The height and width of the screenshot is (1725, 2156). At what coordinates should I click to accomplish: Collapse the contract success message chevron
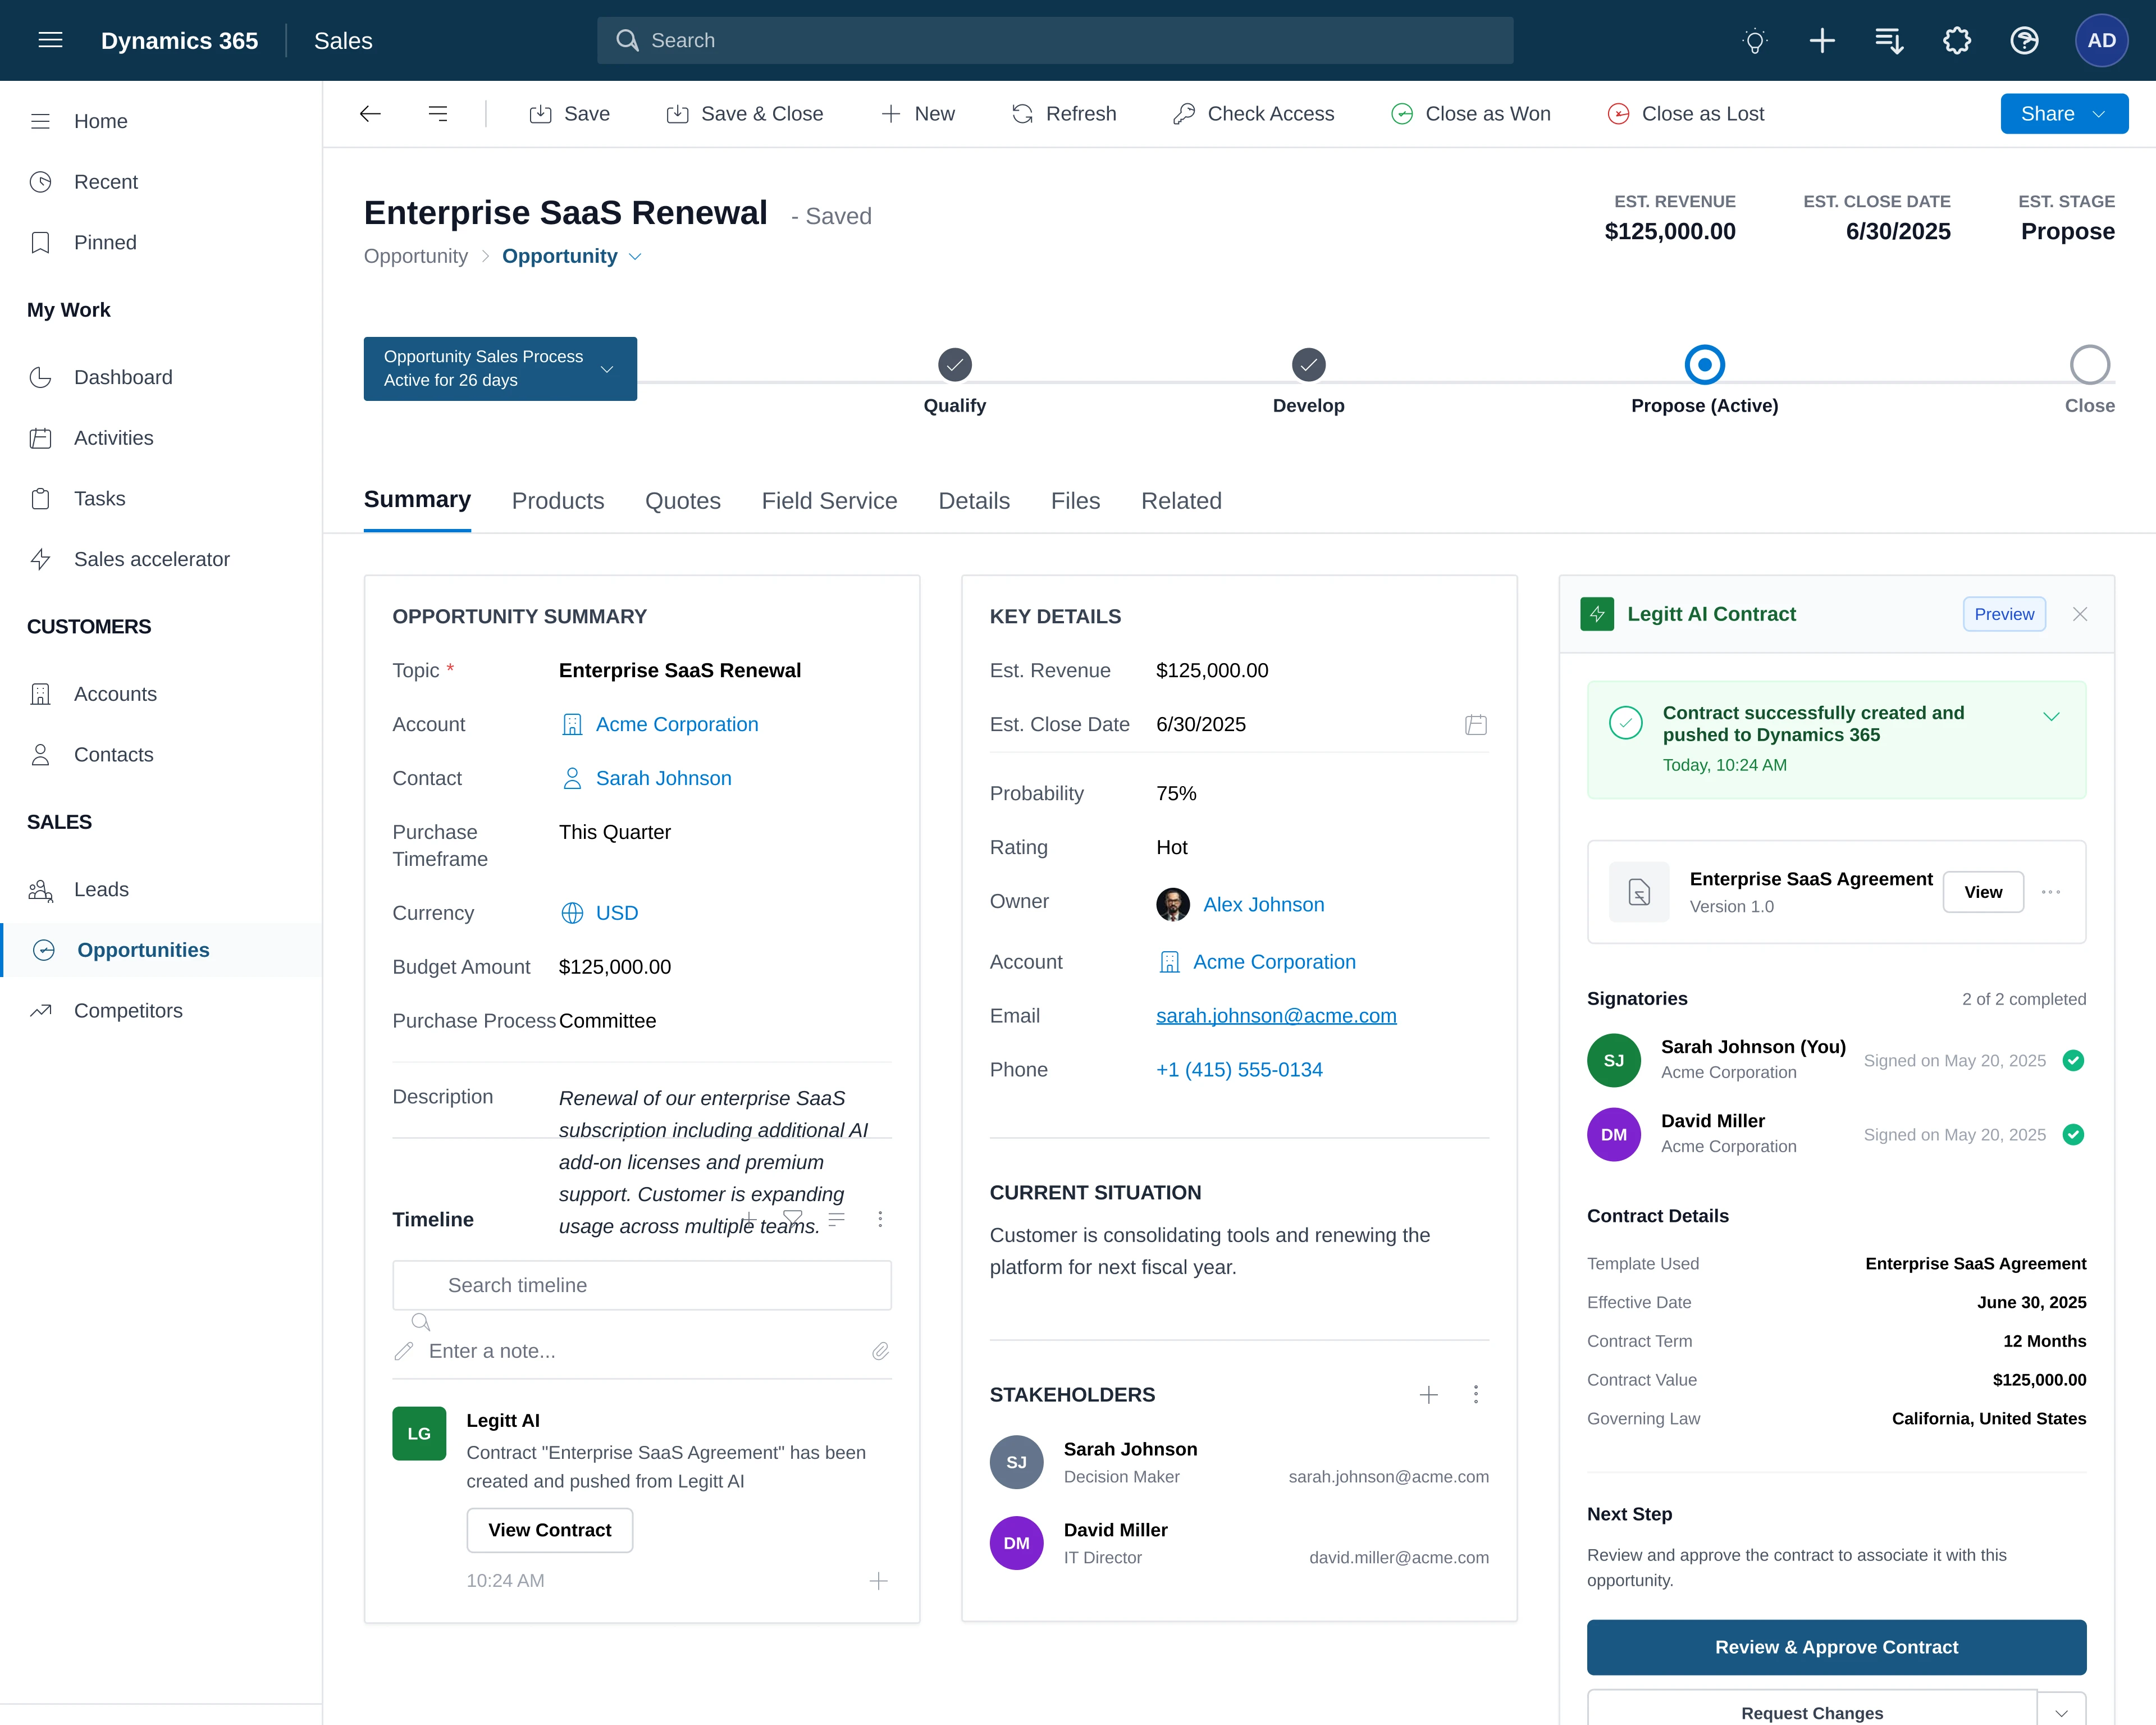(x=2051, y=717)
